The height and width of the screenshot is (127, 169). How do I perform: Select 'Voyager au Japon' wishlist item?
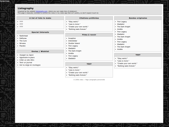[27, 55]
